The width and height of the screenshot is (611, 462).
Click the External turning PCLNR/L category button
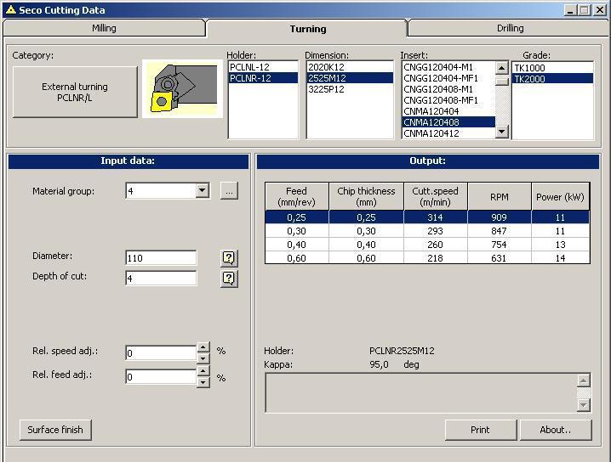coord(75,93)
